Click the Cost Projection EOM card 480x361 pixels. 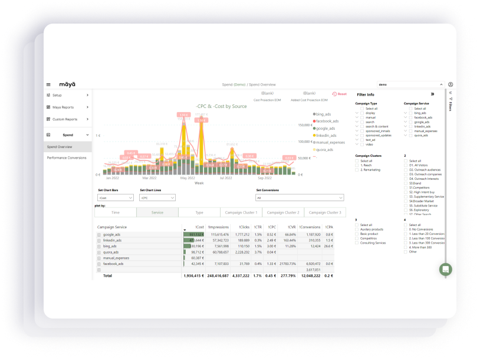267,97
